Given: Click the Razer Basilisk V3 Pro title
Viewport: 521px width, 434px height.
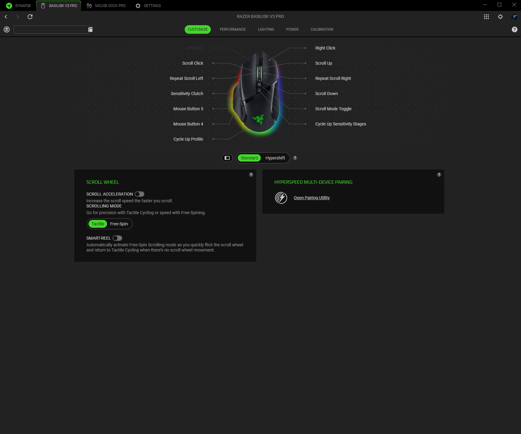Looking at the screenshot, I should (x=260, y=16).
